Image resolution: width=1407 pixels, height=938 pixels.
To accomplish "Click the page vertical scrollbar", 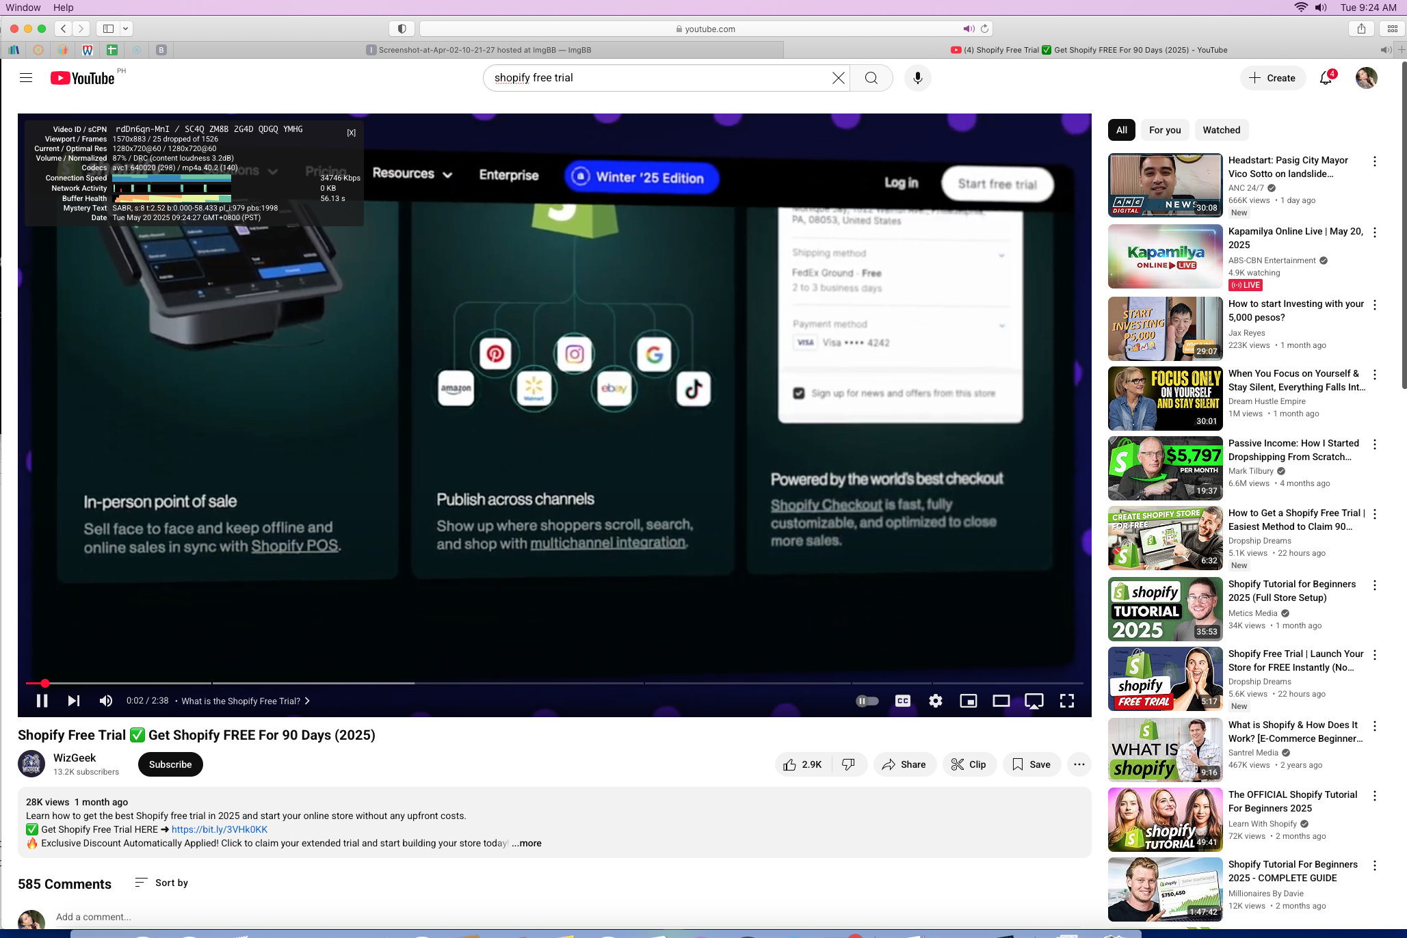I will click(x=1404, y=226).
